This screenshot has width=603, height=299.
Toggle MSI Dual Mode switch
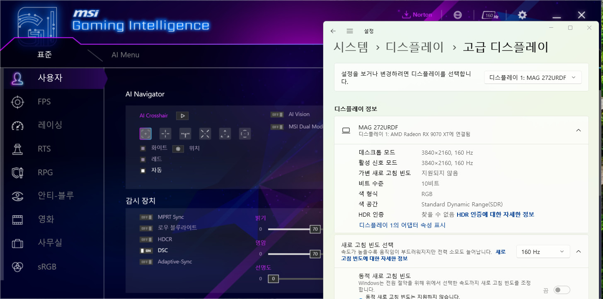pyautogui.click(x=277, y=127)
